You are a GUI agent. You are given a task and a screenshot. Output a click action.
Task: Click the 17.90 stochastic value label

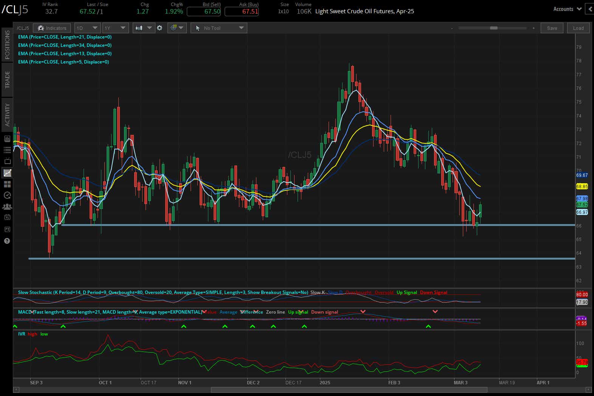(582, 302)
